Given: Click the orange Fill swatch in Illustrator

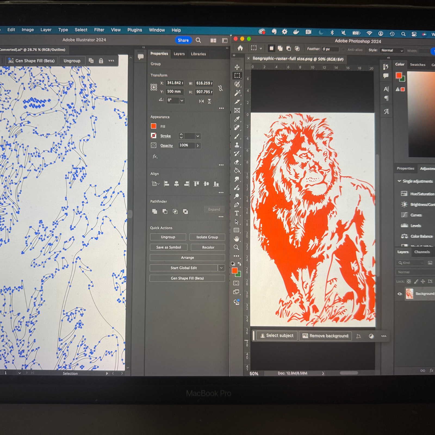Looking at the screenshot, I should tap(154, 126).
